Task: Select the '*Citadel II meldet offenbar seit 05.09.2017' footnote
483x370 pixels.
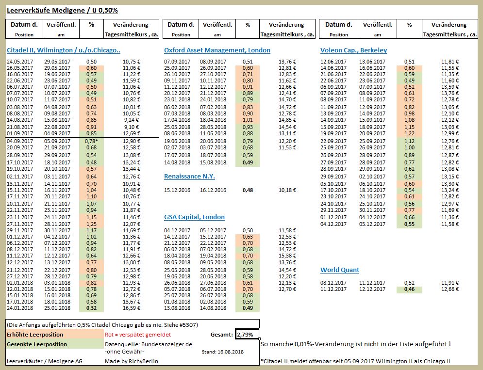Action: [355, 361]
